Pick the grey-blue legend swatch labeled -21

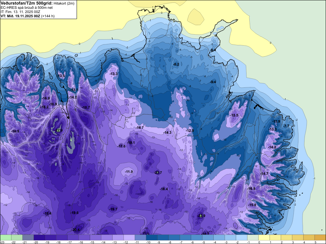28,237
